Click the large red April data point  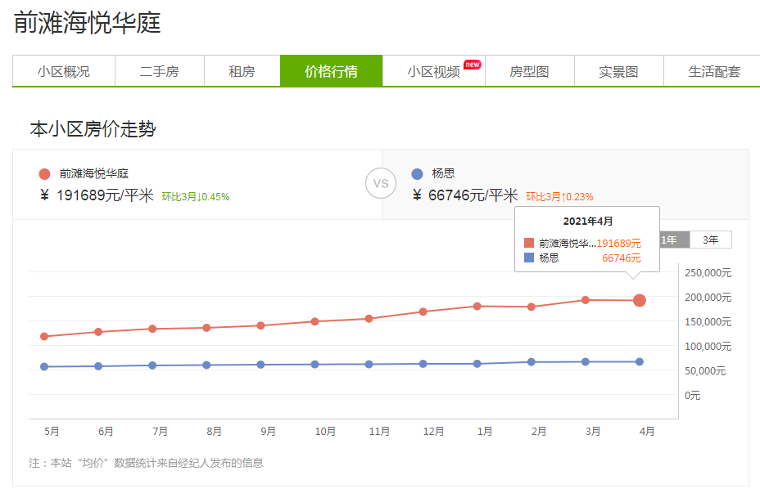point(640,300)
